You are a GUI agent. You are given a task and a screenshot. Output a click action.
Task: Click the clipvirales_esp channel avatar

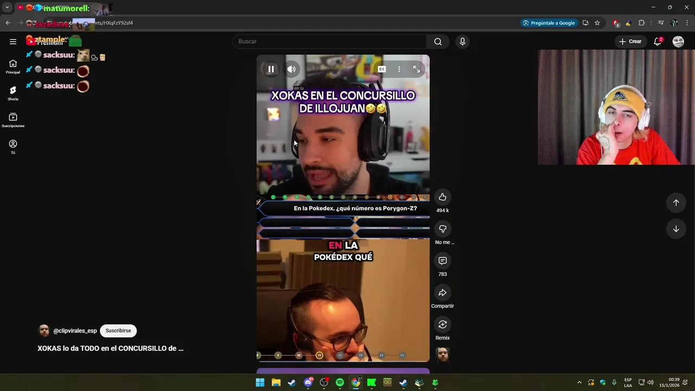click(44, 331)
